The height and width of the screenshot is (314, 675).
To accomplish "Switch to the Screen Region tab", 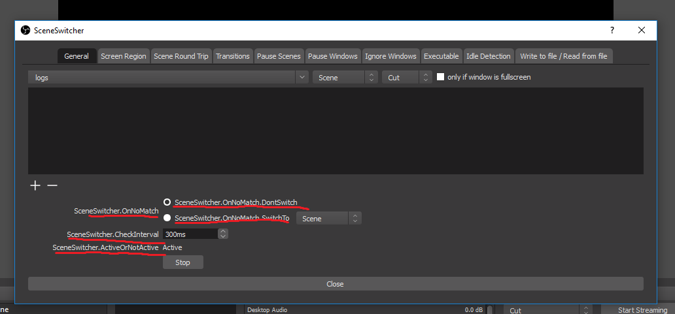I will pyautogui.click(x=124, y=56).
